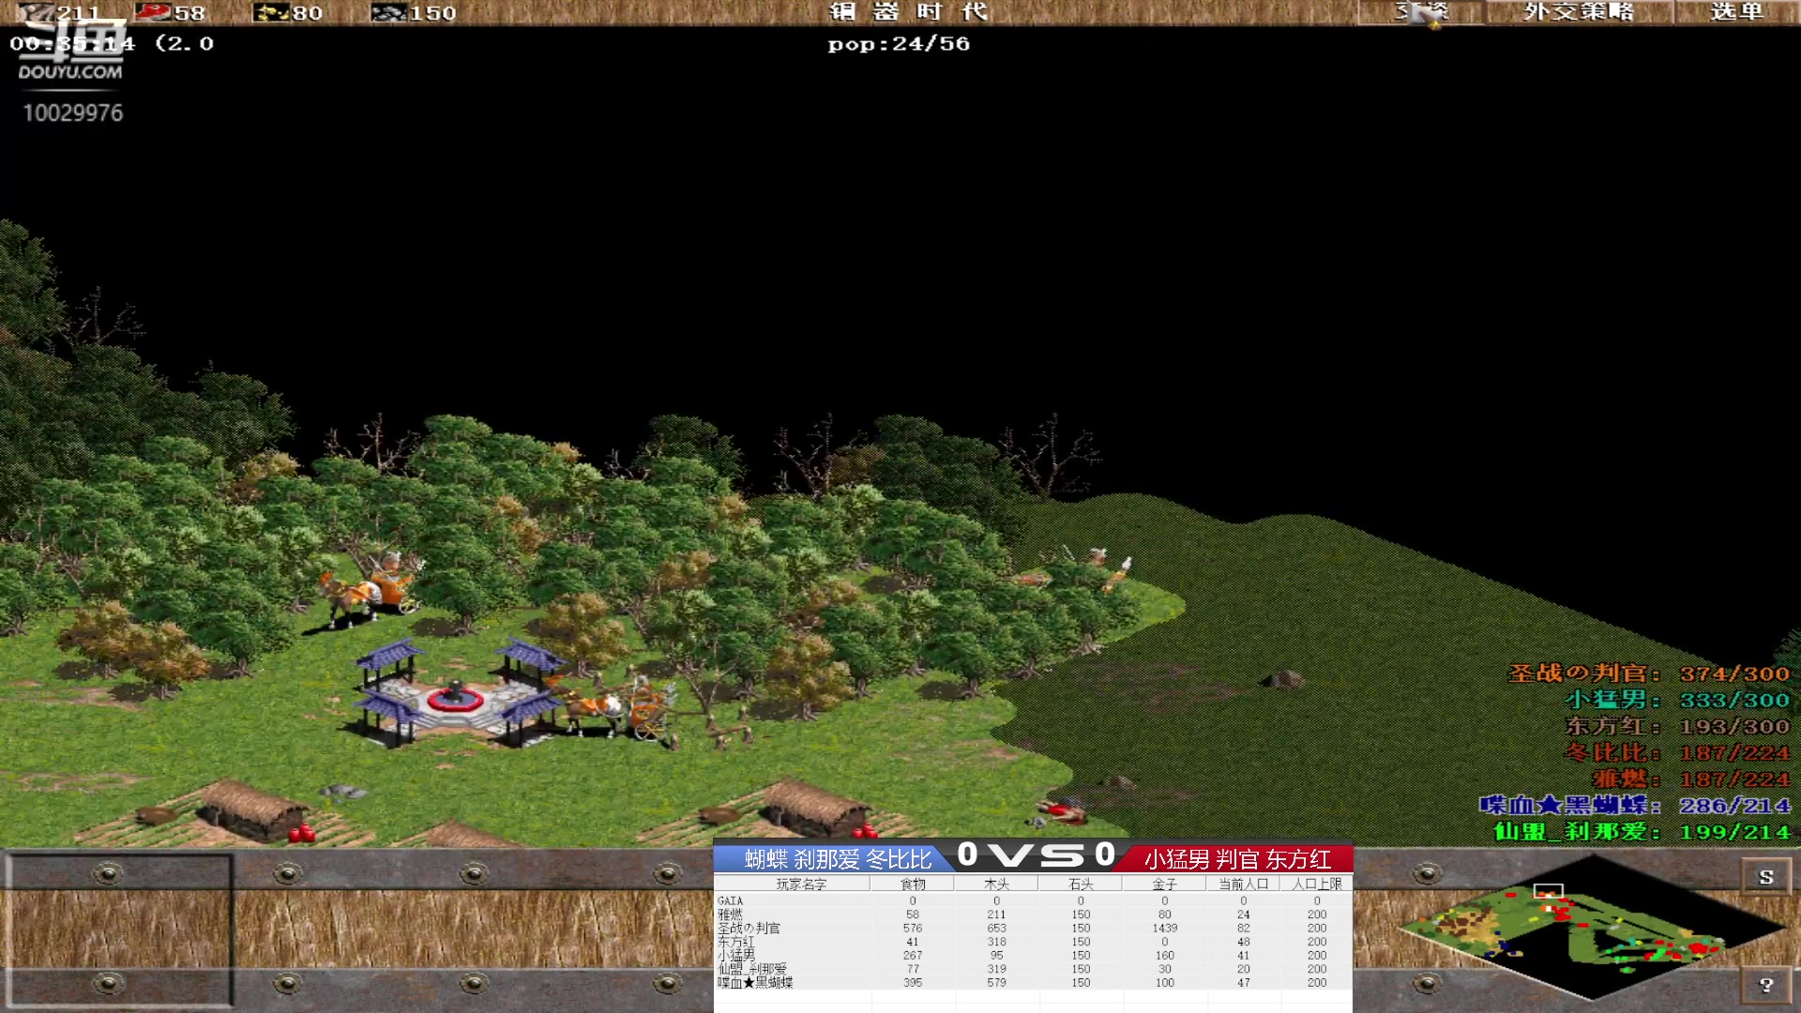Click the wood resource icon at top left
This screenshot has height=1013, width=1801.
(x=36, y=12)
